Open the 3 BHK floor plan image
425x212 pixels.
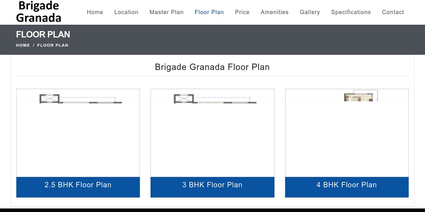[212, 133]
